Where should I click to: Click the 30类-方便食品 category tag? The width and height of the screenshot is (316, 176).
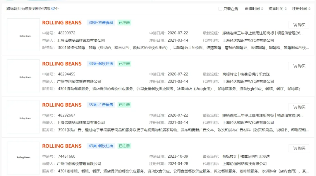[101, 22]
